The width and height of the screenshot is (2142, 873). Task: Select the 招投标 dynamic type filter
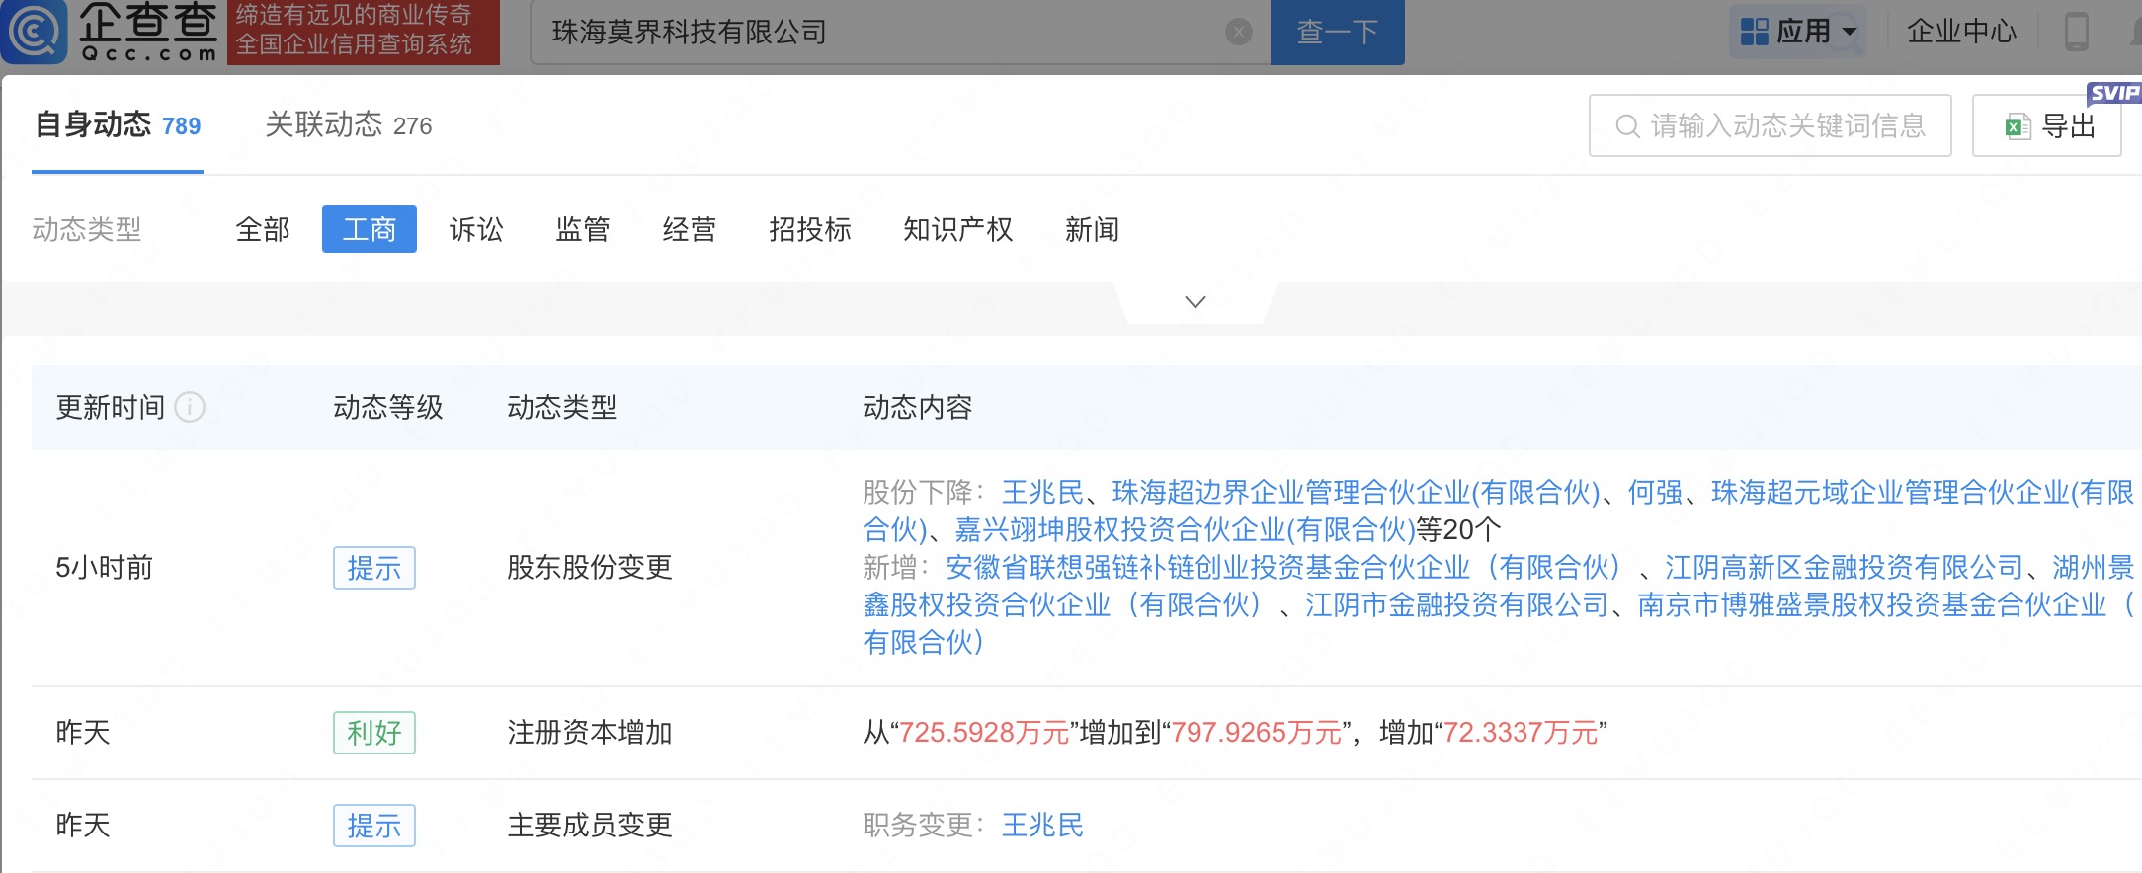[810, 229]
